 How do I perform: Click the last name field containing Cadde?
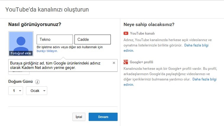(92, 39)
